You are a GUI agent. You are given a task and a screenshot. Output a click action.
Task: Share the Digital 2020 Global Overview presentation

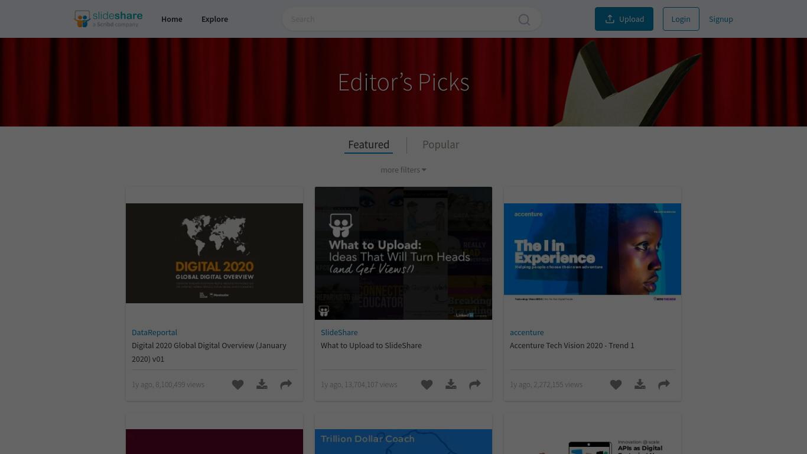(x=286, y=385)
